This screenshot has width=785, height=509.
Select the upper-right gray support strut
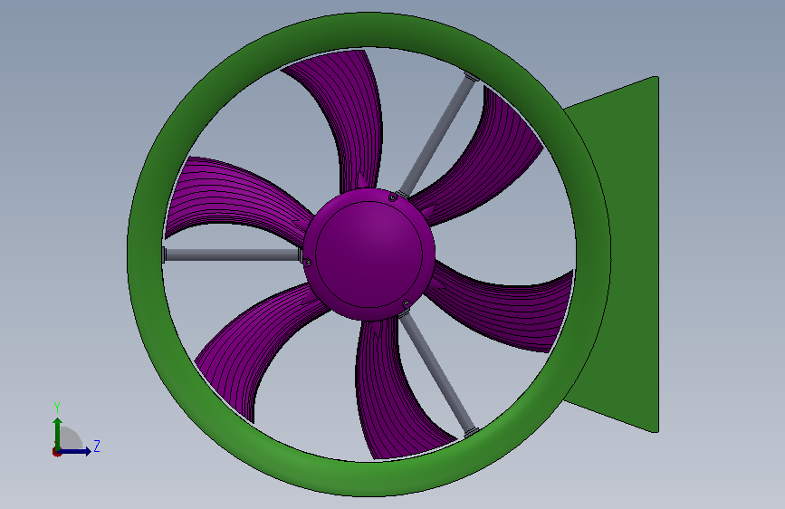coord(436,134)
